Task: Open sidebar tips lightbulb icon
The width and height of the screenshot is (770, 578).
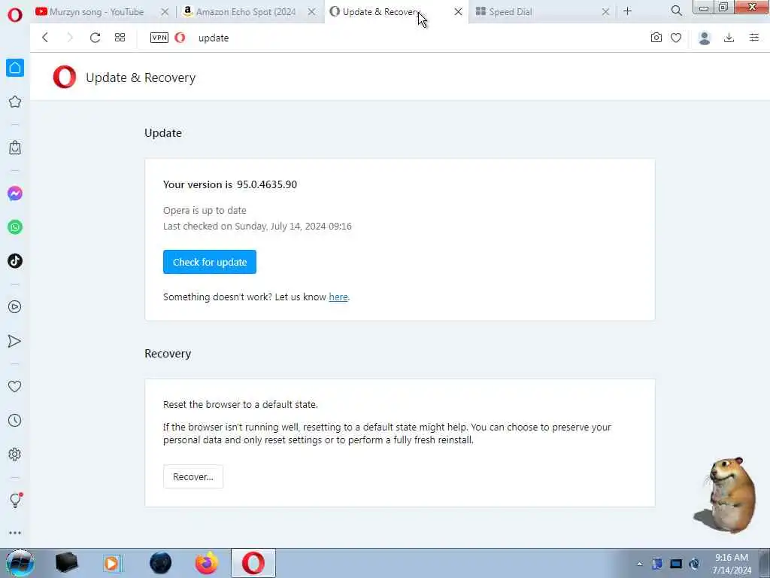Action: (x=16, y=500)
